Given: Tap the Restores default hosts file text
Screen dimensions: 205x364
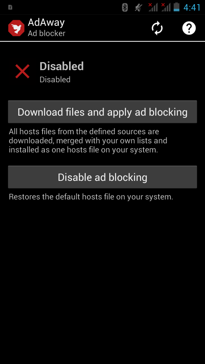Looking at the screenshot, I should coord(91,197).
